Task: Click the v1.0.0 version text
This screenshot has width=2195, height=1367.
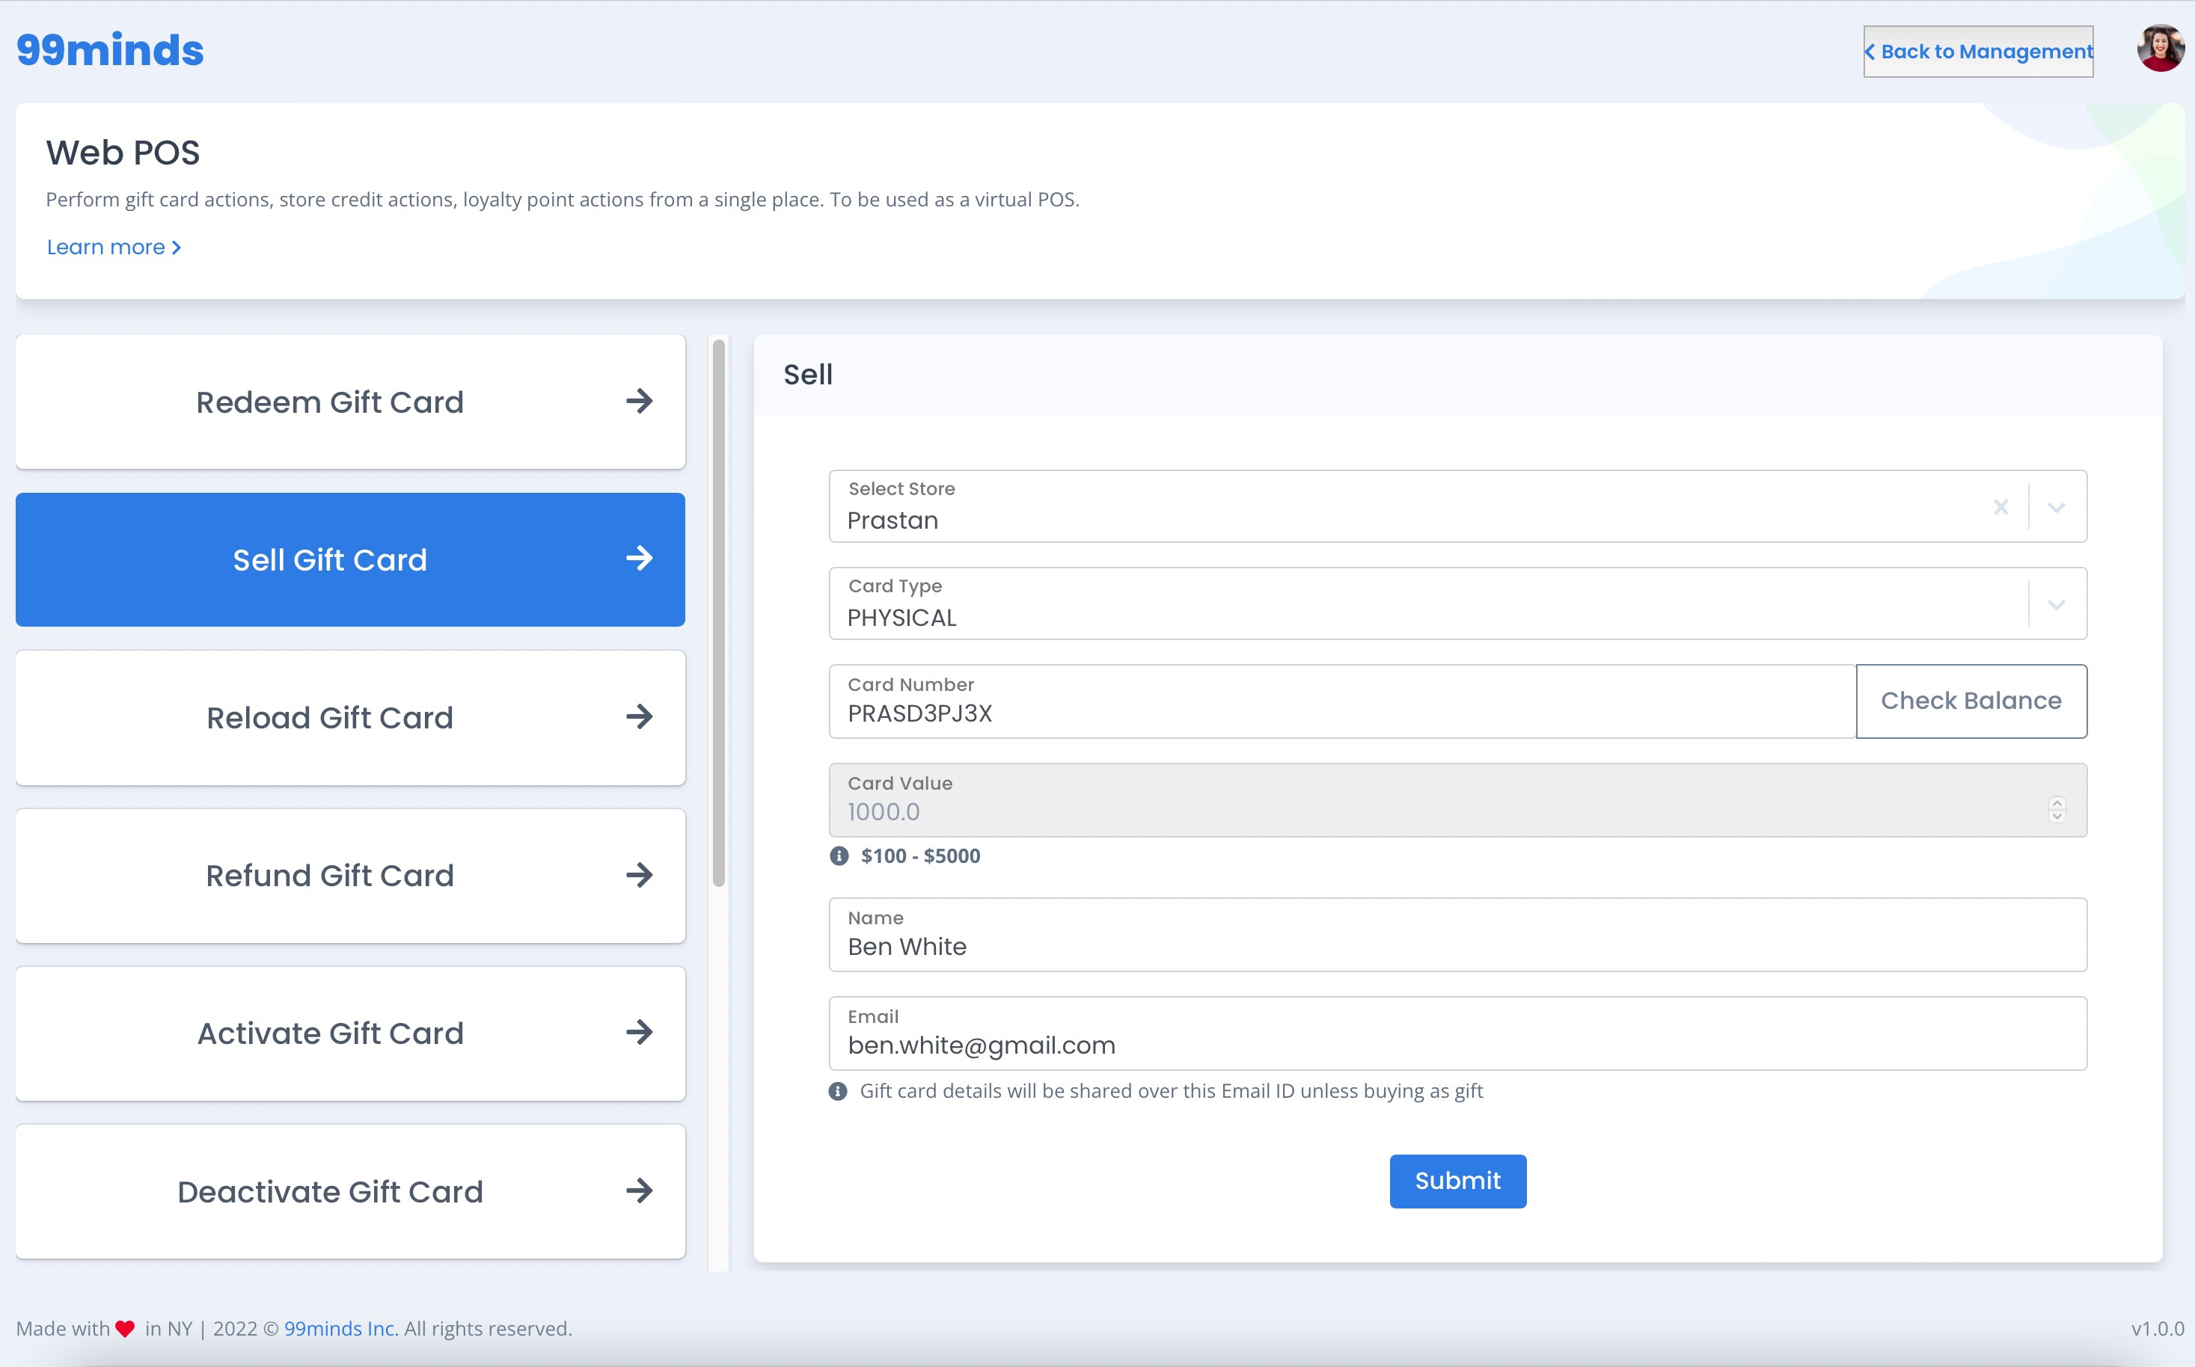Action: [x=2158, y=1329]
